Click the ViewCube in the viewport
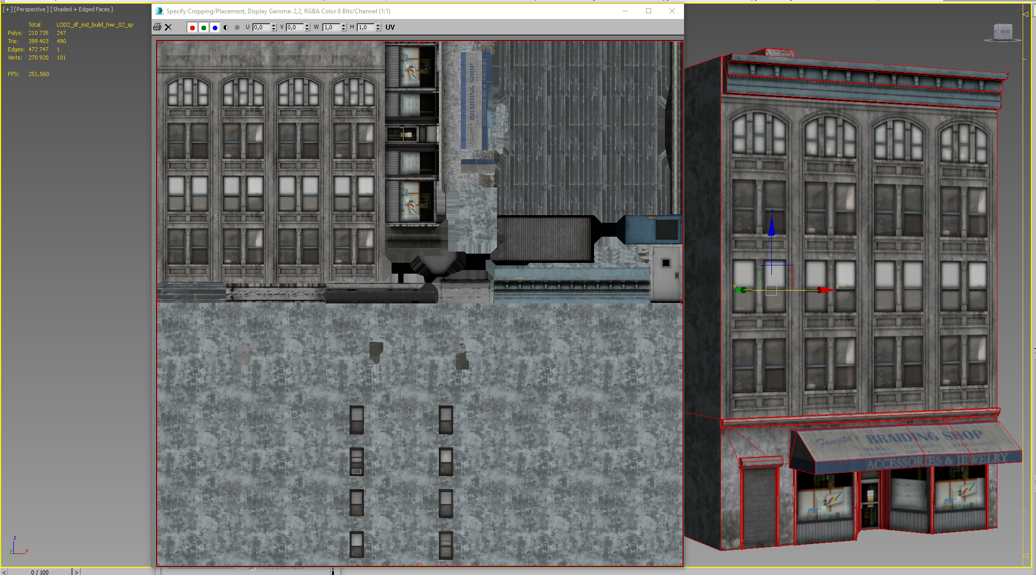 (x=1002, y=32)
